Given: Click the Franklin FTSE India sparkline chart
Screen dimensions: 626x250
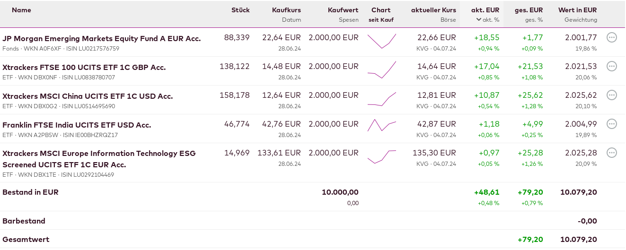Looking at the screenshot, I should pos(381,125).
